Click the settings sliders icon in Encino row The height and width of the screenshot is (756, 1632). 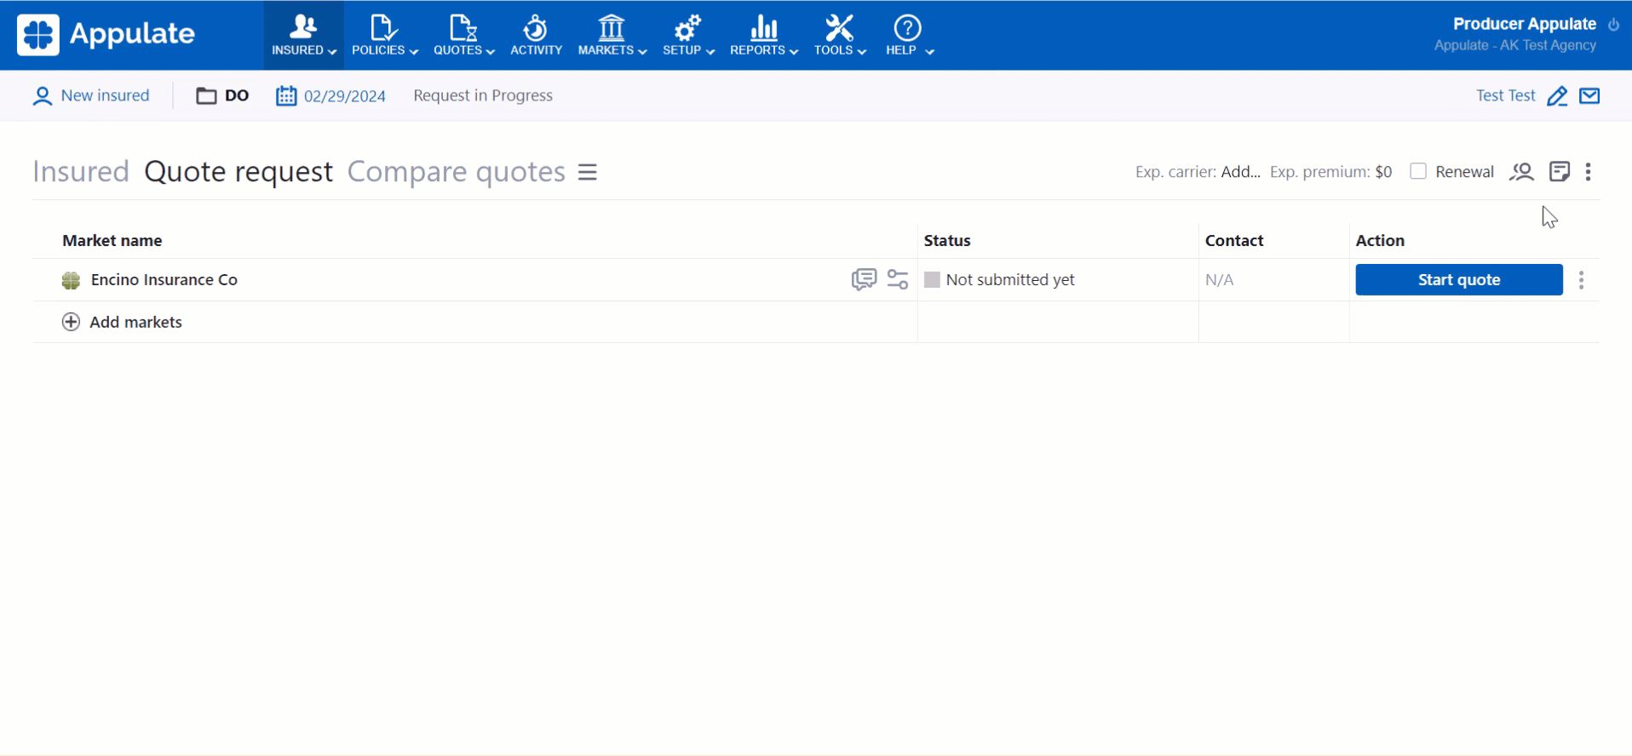(898, 280)
